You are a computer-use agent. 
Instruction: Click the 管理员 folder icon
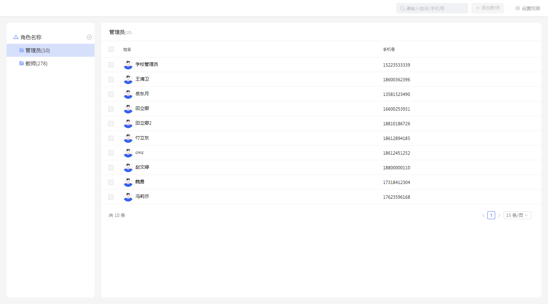22,50
